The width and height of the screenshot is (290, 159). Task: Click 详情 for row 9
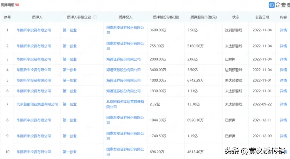pyautogui.click(x=283, y=136)
